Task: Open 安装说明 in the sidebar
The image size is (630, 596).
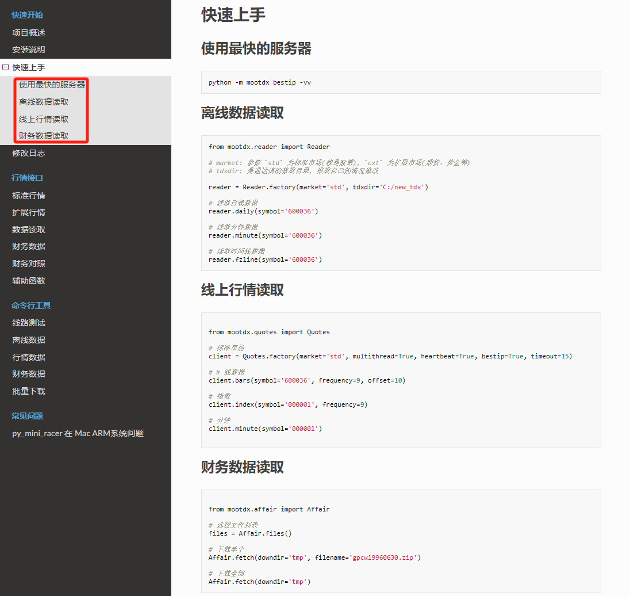Action: [x=29, y=49]
